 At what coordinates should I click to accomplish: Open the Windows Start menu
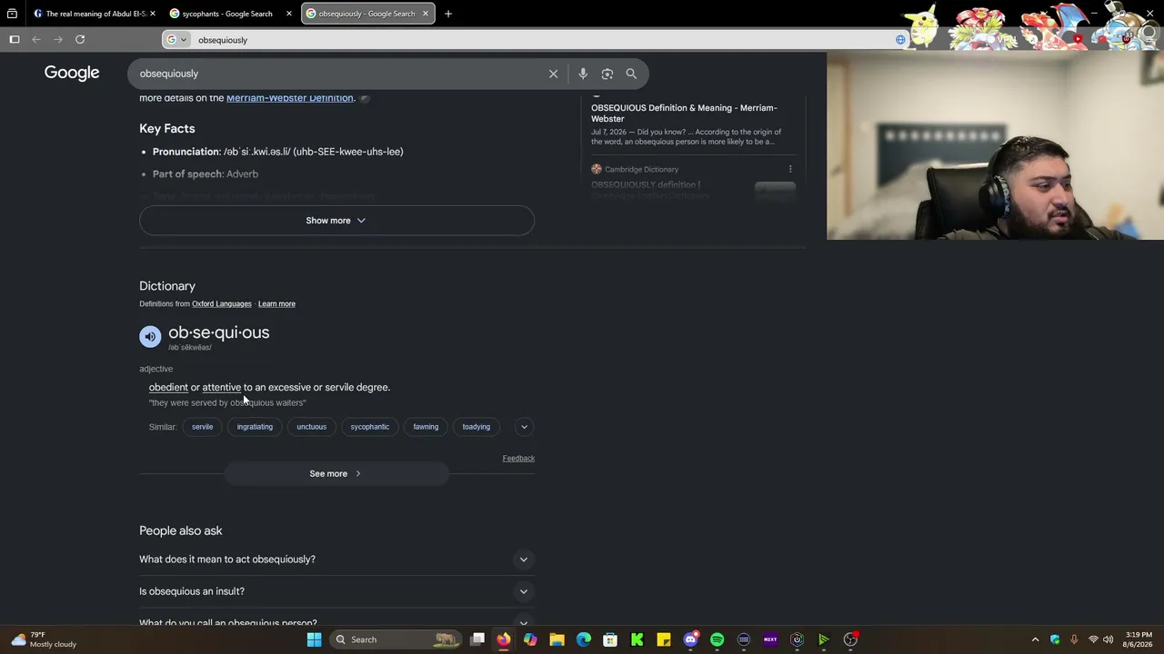tap(314, 639)
